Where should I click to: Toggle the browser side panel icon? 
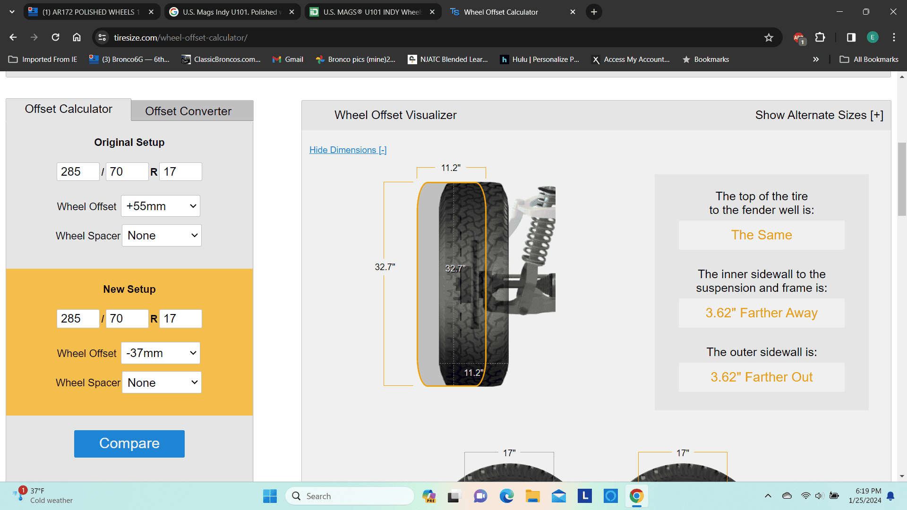[x=851, y=37]
